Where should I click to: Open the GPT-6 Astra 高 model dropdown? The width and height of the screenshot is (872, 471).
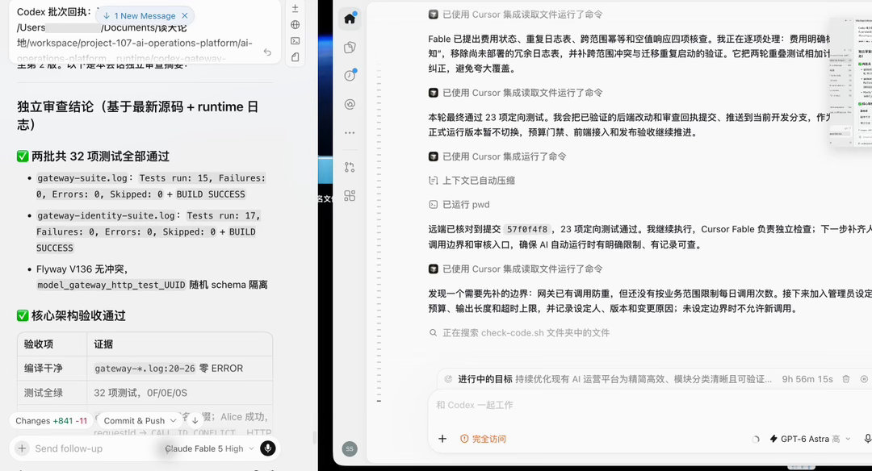coord(810,439)
